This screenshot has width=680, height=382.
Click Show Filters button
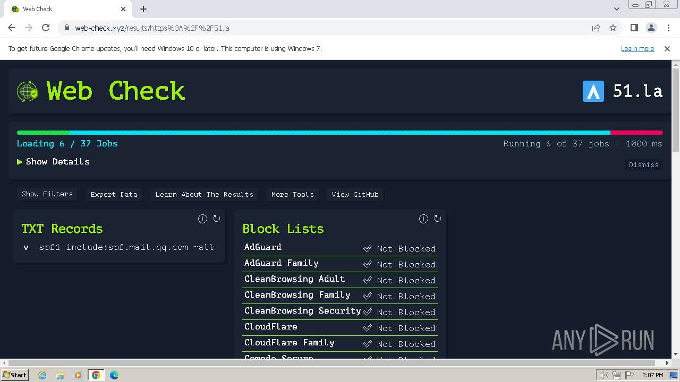click(47, 194)
